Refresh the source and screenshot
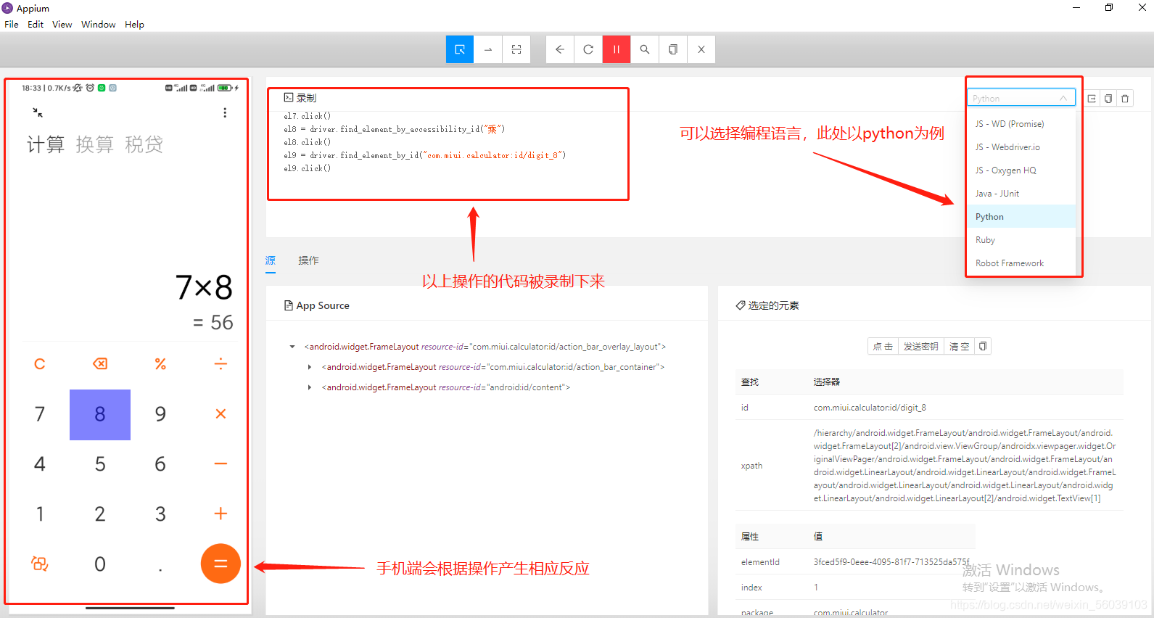The height and width of the screenshot is (618, 1154). (x=588, y=49)
